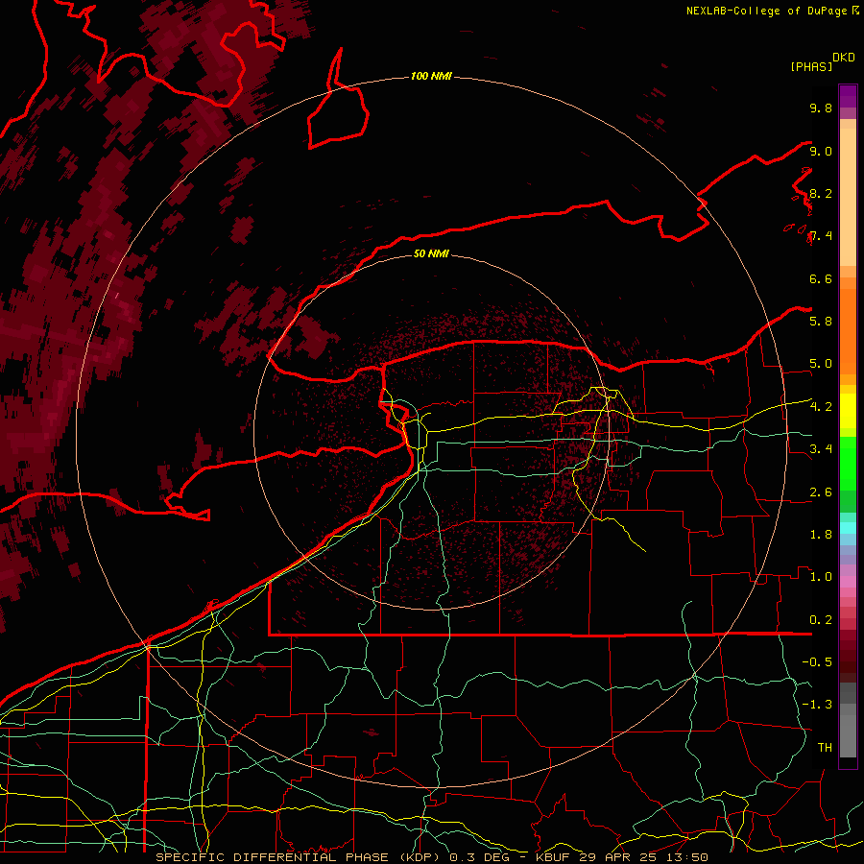
Task: Click the gray band at color bar bottom
Action: (x=848, y=721)
